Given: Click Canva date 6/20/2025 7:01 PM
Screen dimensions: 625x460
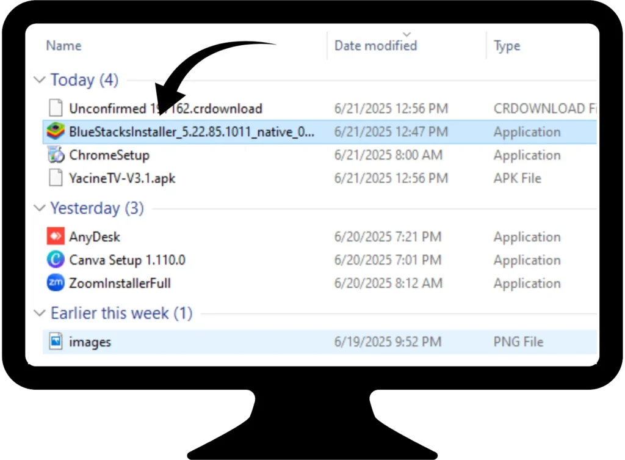Looking at the screenshot, I should [x=388, y=260].
